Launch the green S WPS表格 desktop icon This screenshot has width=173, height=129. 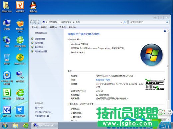point(7,94)
